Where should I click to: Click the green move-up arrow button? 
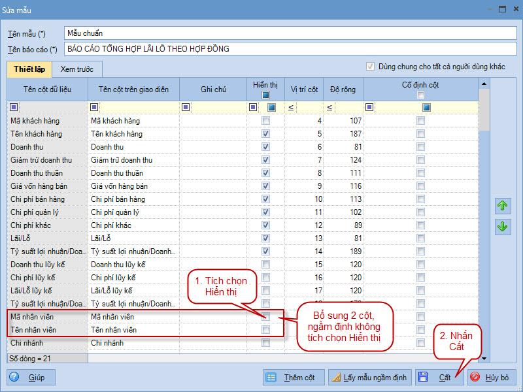coord(503,206)
